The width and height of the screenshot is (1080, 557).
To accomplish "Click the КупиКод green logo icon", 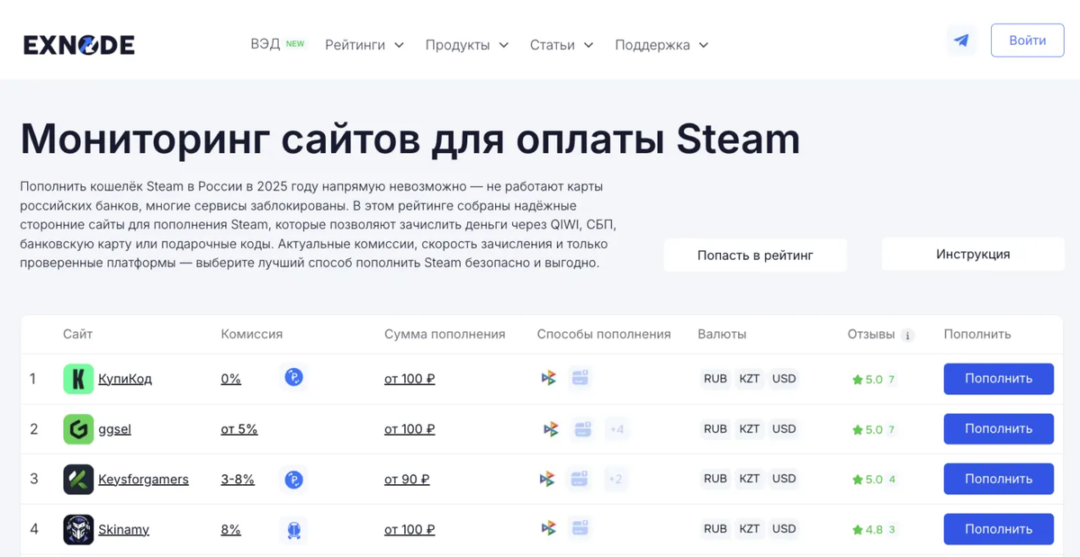I will 78,379.
